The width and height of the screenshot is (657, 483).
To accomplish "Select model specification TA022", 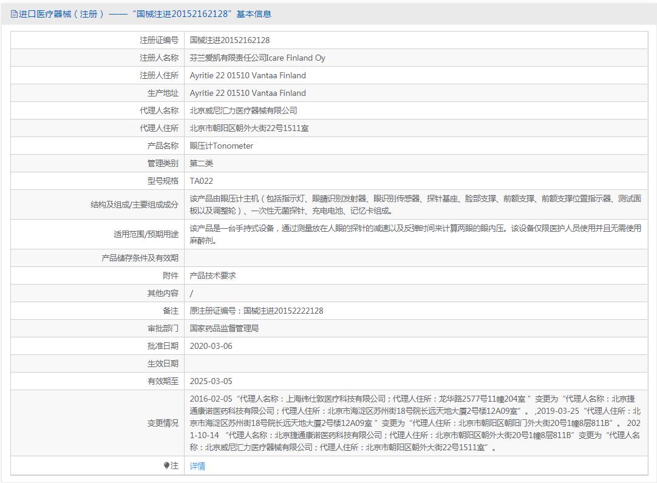I will [x=201, y=181].
